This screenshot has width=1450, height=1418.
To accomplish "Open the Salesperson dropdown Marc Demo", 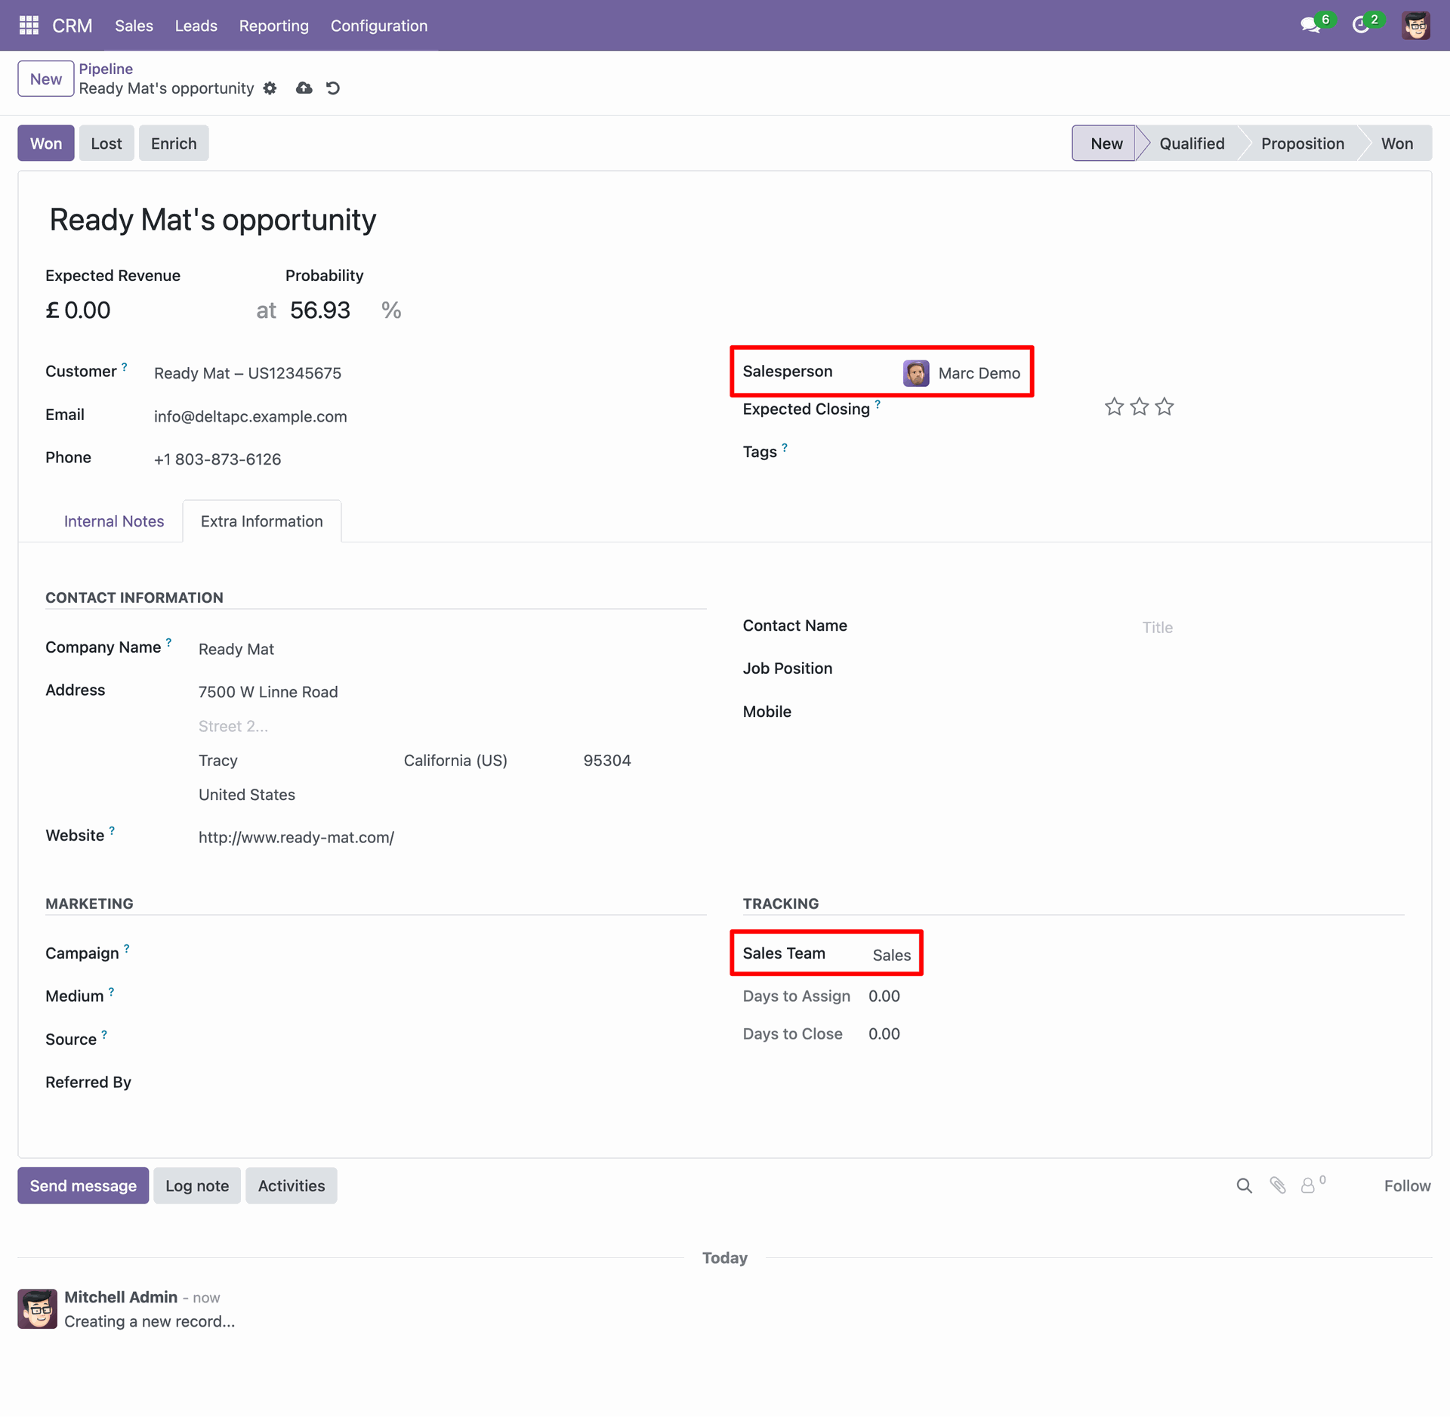I will pyautogui.click(x=979, y=373).
